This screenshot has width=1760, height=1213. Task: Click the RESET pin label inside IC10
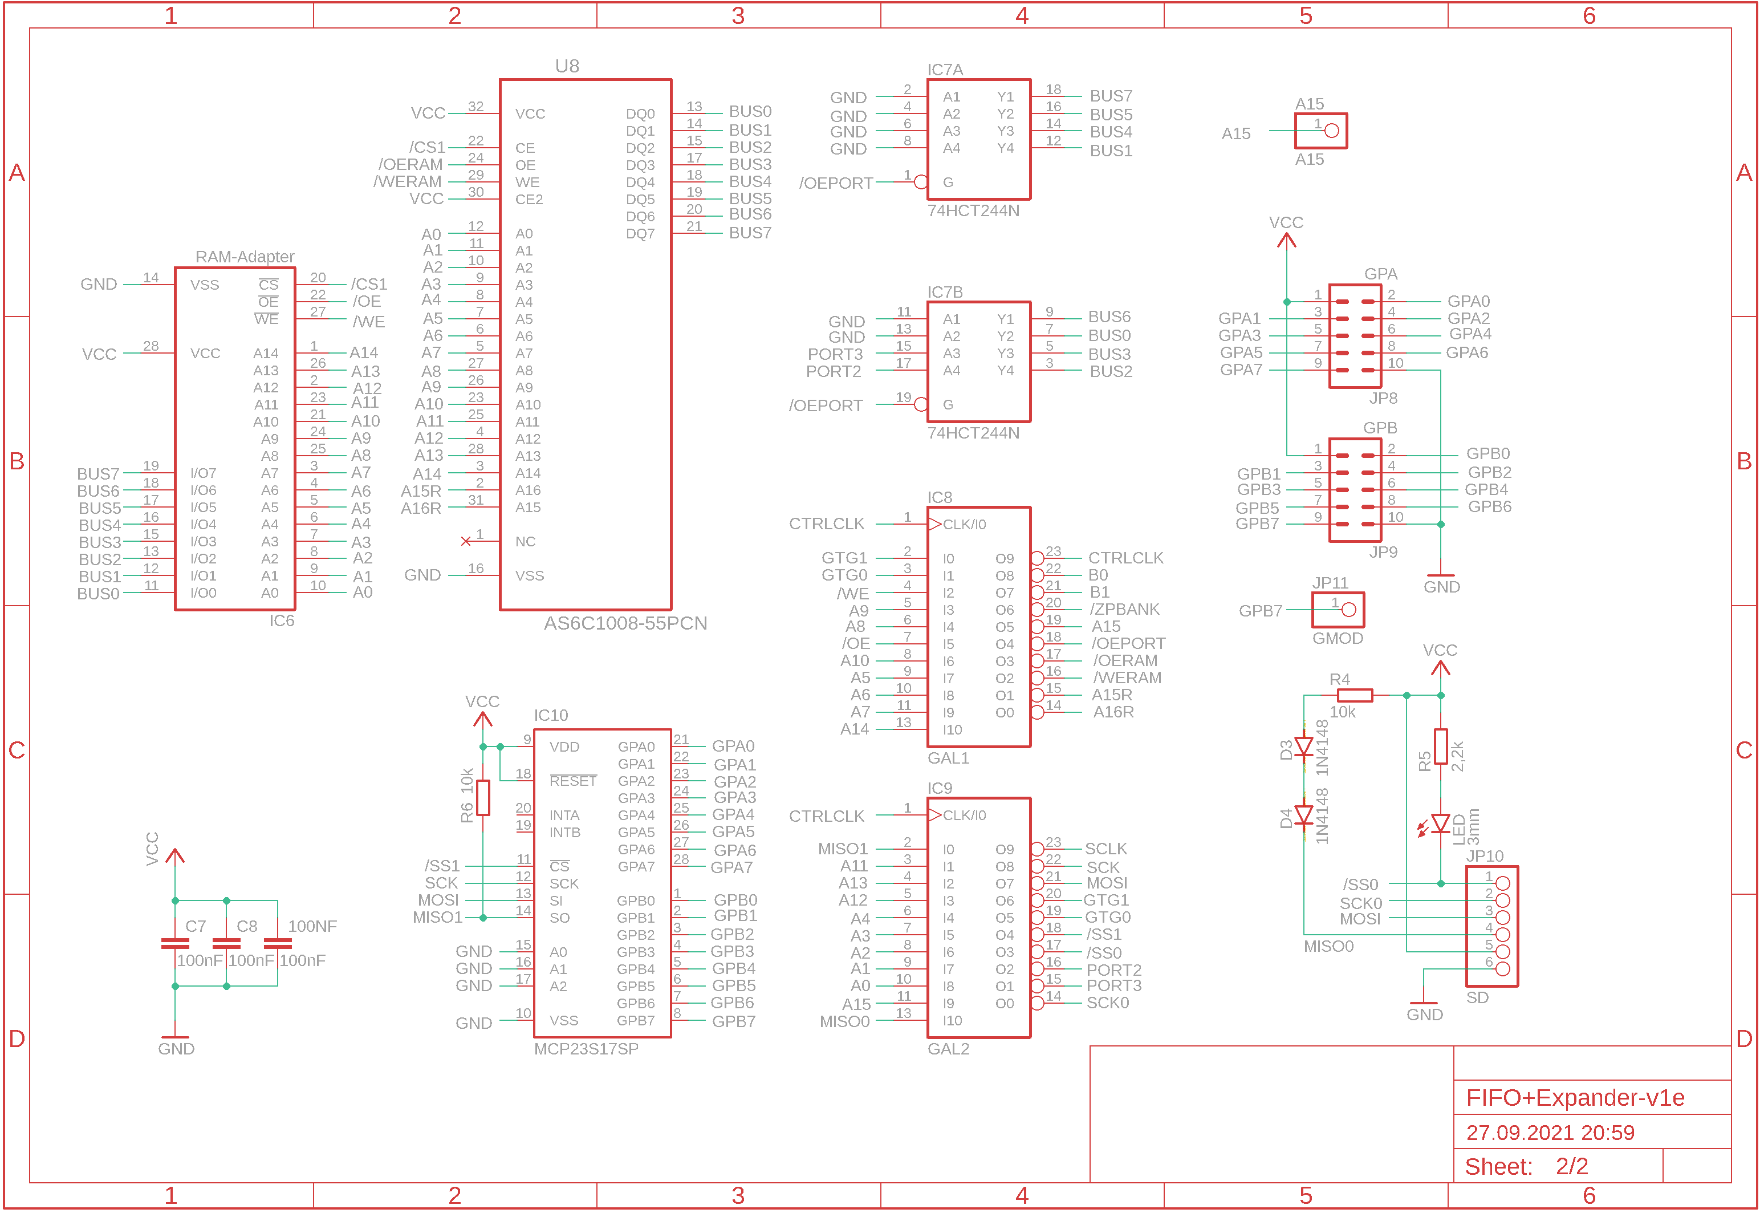[x=573, y=781]
